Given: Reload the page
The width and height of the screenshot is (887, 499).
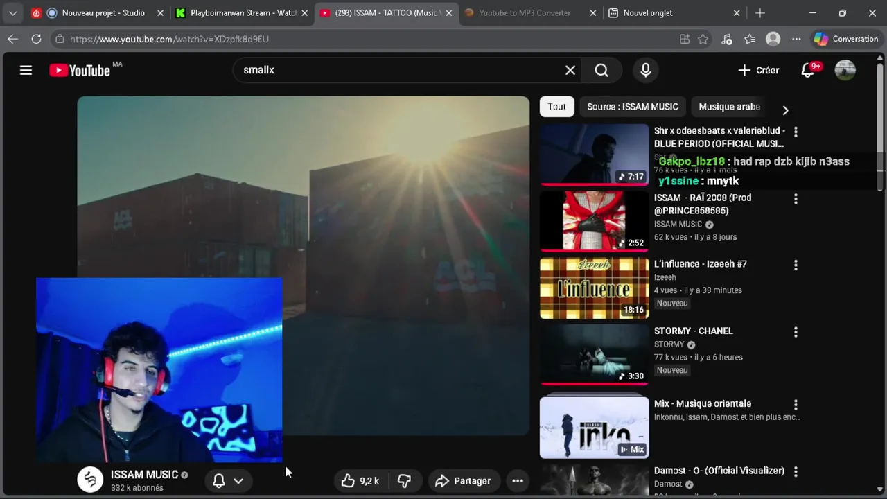Looking at the screenshot, I should [x=36, y=39].
